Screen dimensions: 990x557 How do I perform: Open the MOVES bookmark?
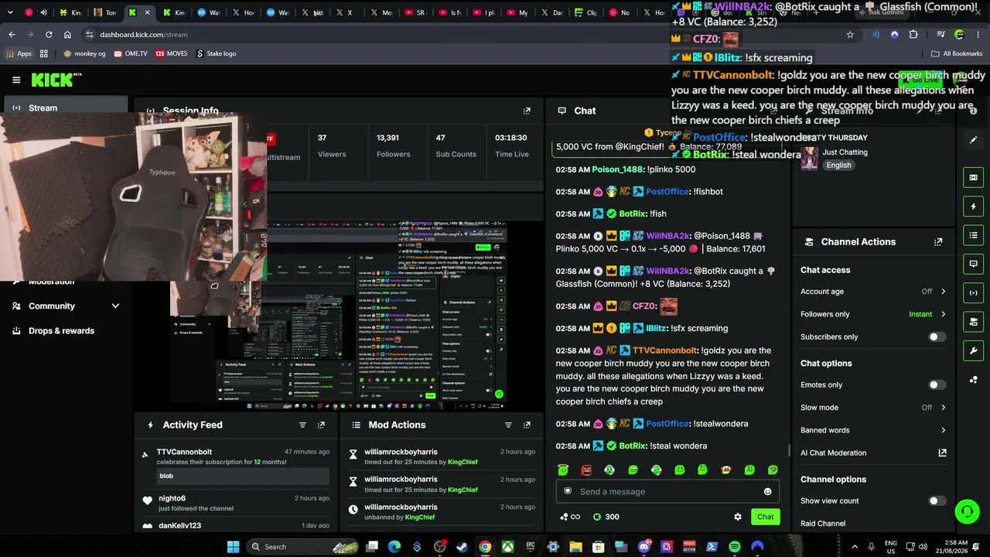click(172, 53)
